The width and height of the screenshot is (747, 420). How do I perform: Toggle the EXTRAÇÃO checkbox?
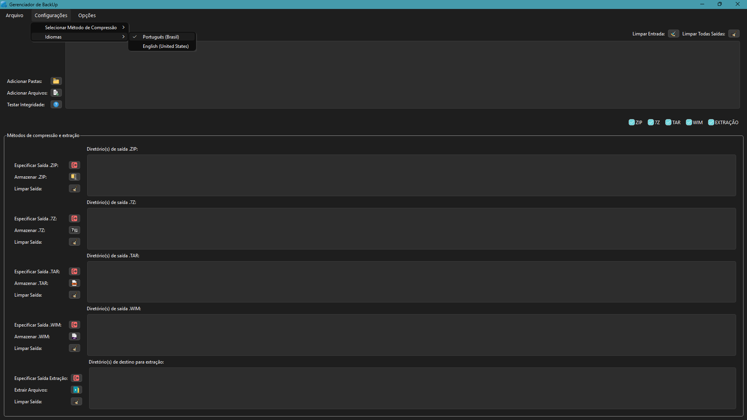[711, 122]
